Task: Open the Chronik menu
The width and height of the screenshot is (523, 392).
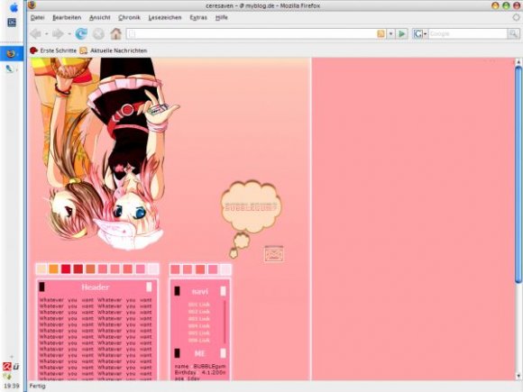Action: coord(129,17)
